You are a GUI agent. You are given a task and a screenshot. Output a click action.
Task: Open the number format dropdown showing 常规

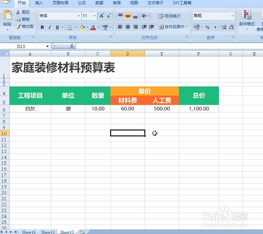click(232, 16)
